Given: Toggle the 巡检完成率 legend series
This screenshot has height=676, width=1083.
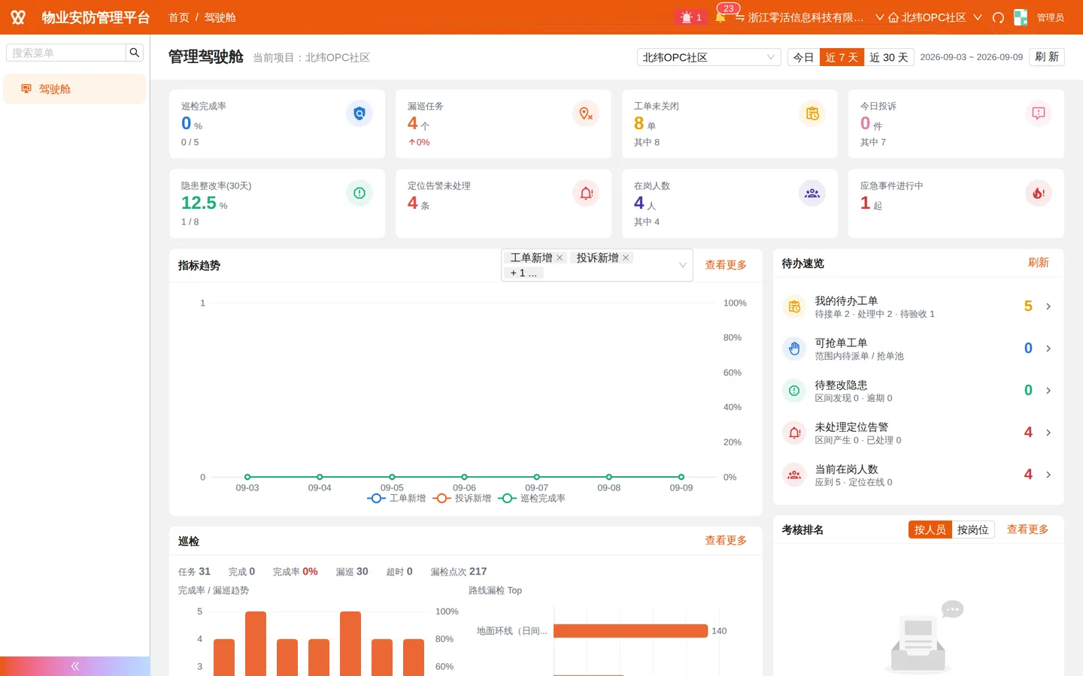Looking at the screenshot, I should [x=532, y=498].
